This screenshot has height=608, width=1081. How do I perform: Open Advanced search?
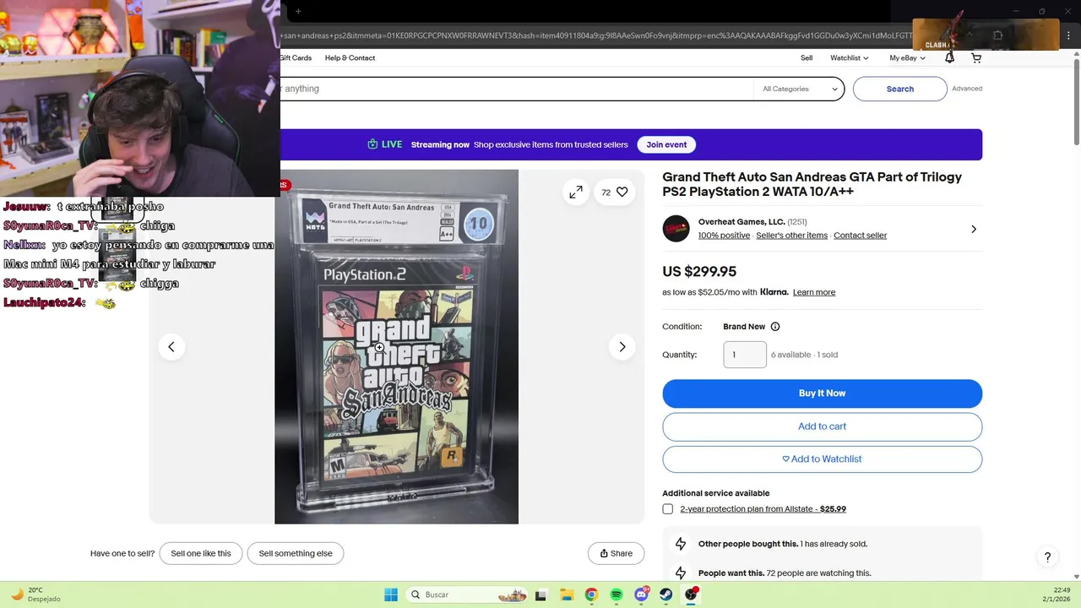[x=967, y=89]
